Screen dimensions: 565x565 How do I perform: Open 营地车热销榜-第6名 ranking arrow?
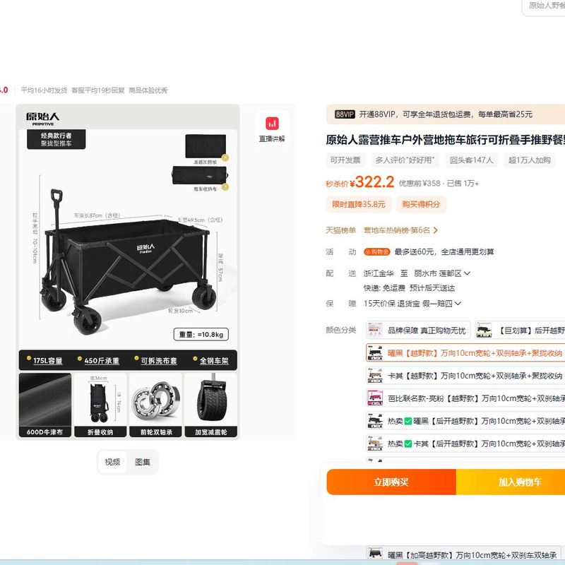tap(435, 230)
